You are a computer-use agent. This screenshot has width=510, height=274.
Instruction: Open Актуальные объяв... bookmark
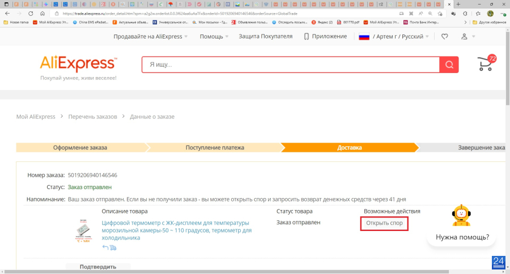coord(130,22)
